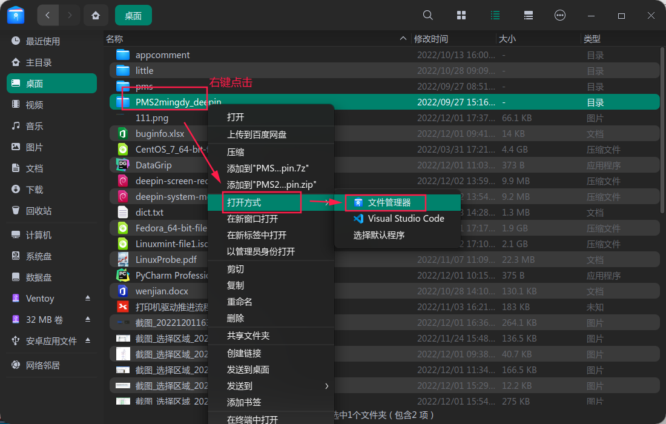The image size is (666, 424).
Task: Eject the Ventoy drive
Action: tap(88, 298)
